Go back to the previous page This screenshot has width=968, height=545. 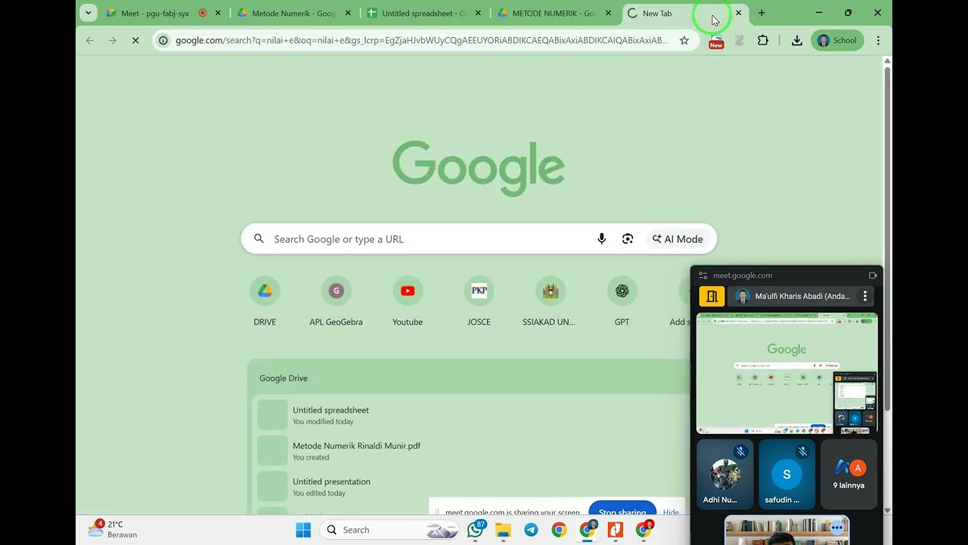[90, 40]
